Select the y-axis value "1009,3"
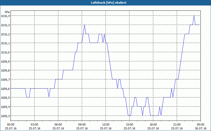 click(5, 116)
